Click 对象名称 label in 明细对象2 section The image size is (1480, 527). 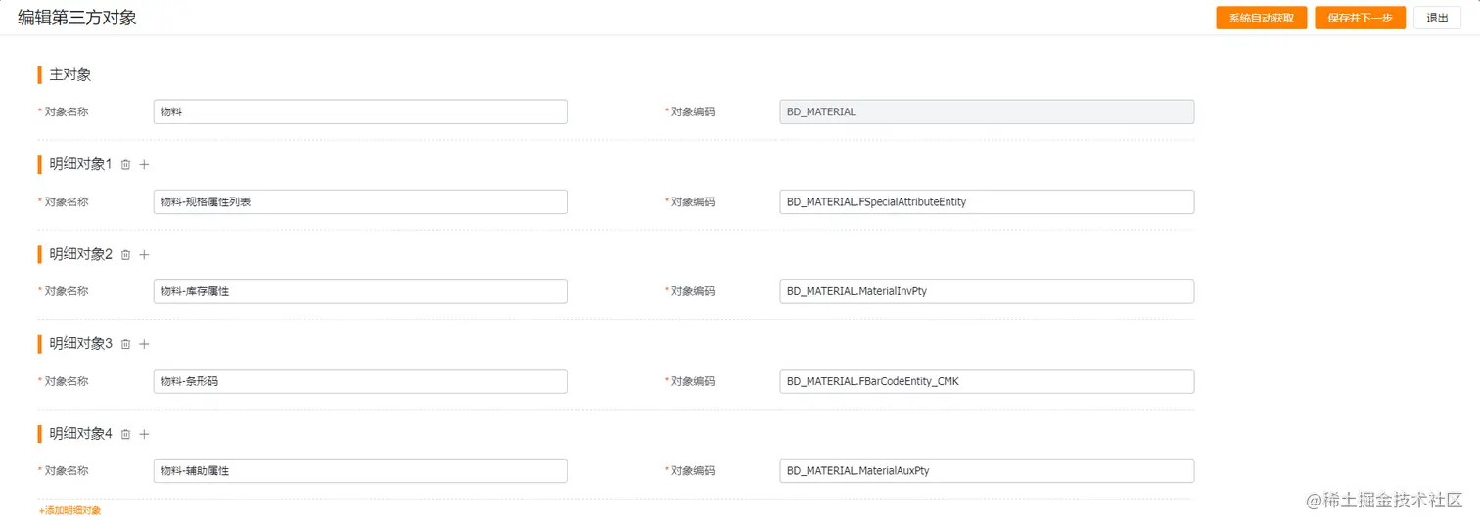67,291
